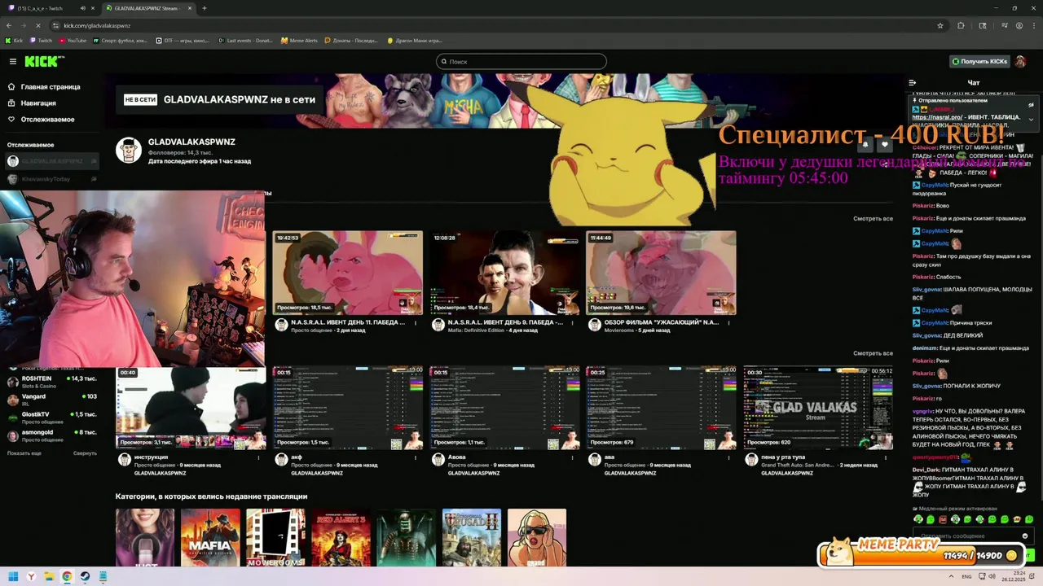Open ОБЗОР ФИЛЬМА УЖАСАЮЩИЙ video thumbnail

click(661, 273)
